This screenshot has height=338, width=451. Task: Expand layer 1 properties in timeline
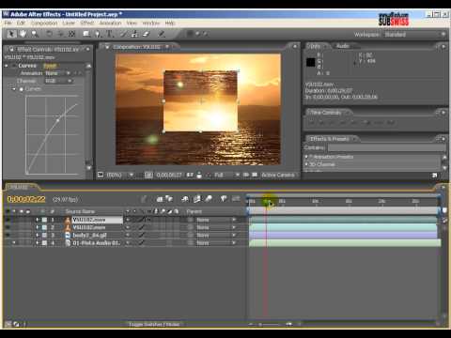(x=38, y=220)
